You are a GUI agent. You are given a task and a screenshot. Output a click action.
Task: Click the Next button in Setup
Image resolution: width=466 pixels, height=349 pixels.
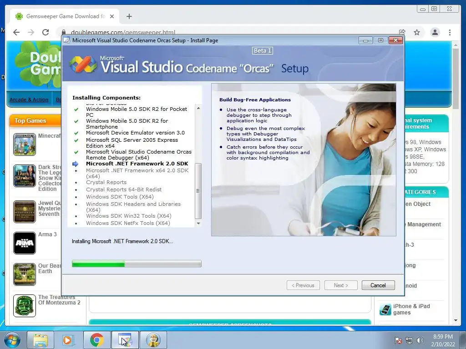coord(341,285)
